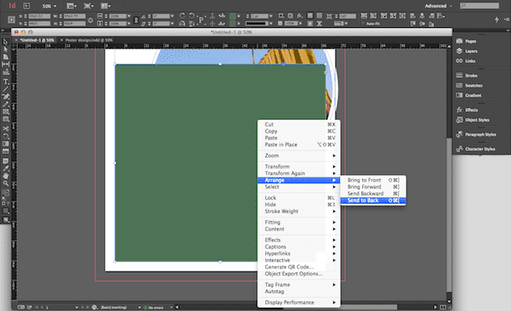Select the Pen tool
The height and width of the screenshot is (311, 511).
6,97
